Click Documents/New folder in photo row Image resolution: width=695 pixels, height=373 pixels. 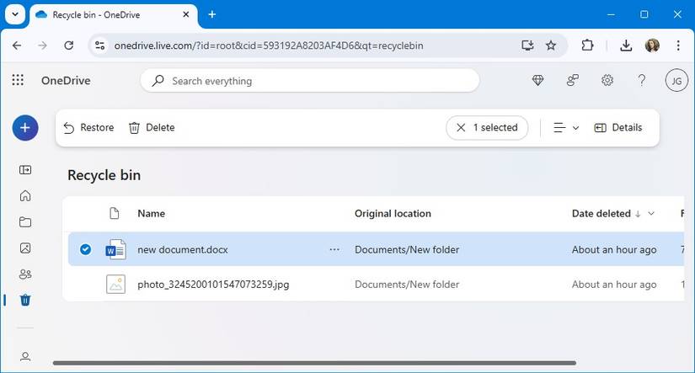coord(407,285)
